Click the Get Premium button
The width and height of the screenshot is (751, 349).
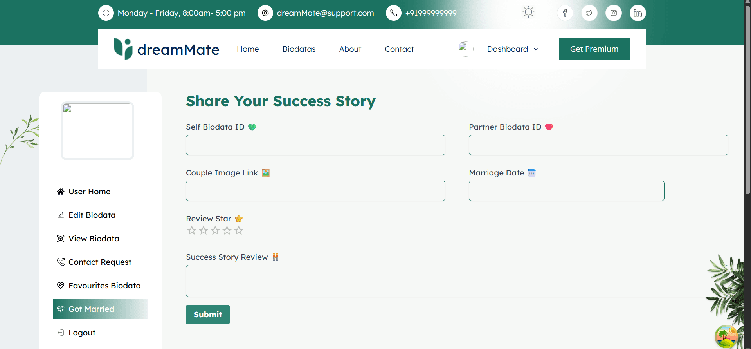594,49
